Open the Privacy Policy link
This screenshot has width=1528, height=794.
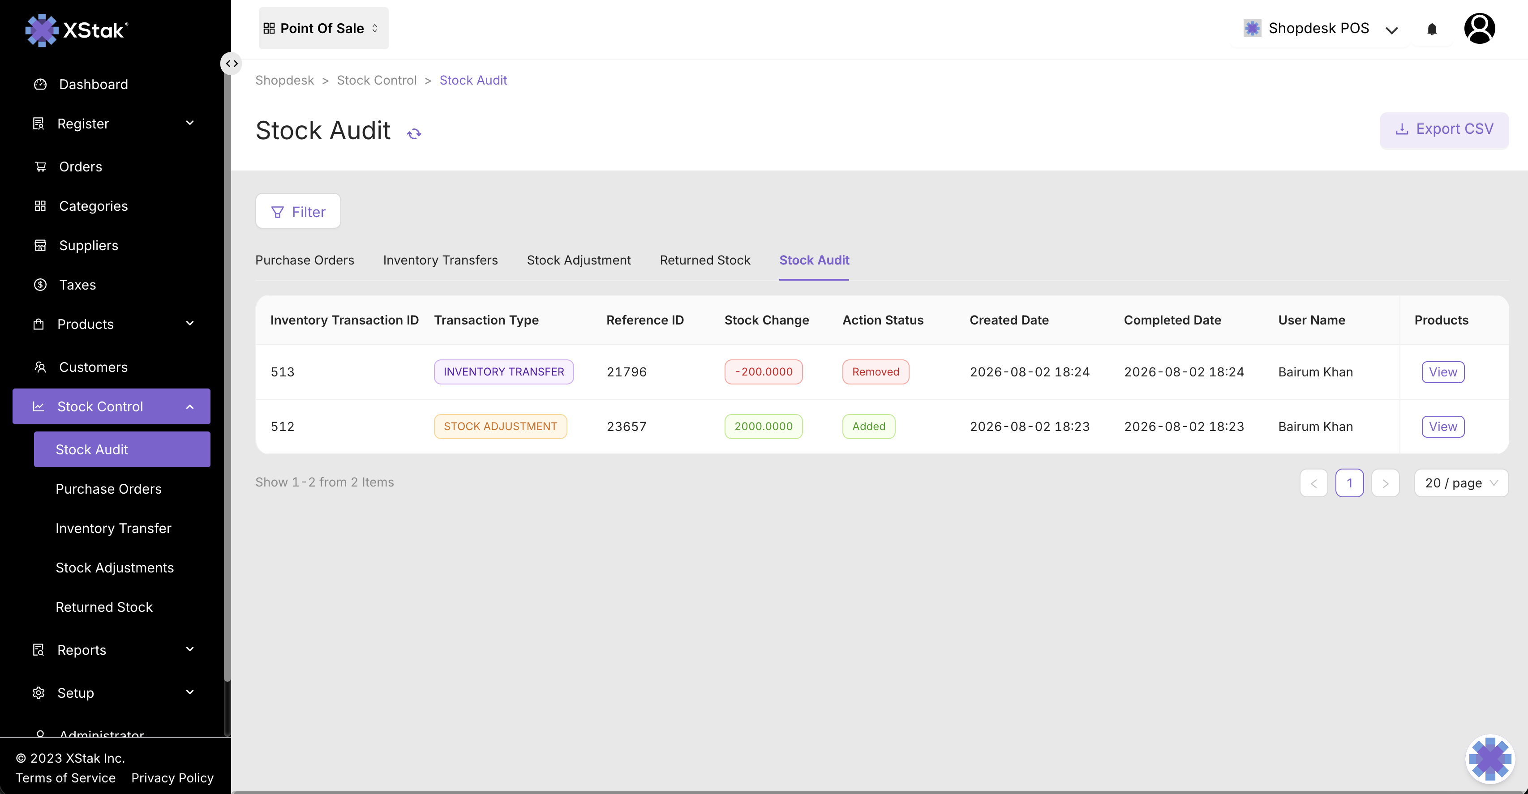tap(172, 777)
